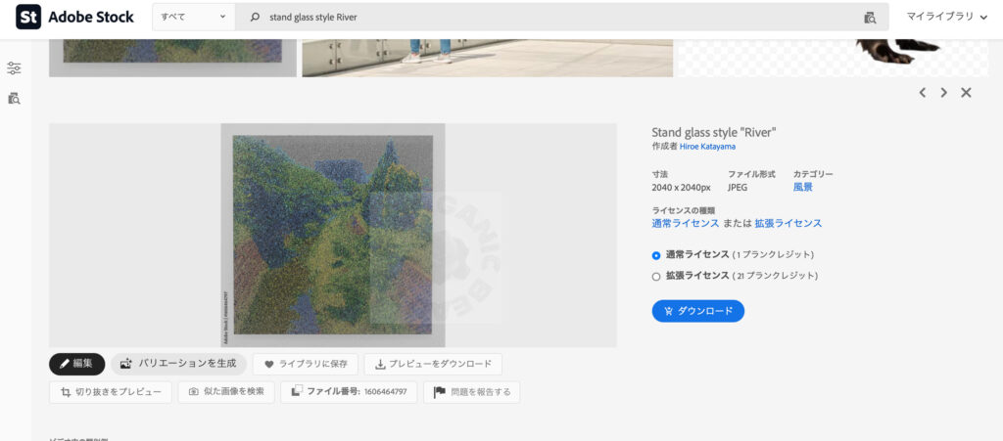
Task: Save to library with ライブラリに保存
Action: [306, 364]
